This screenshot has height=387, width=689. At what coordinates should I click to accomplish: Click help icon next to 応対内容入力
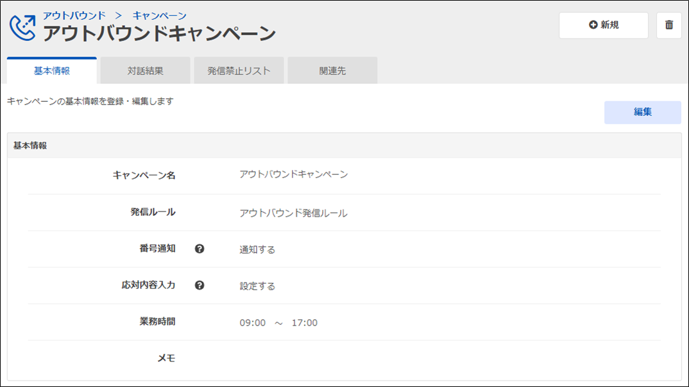[x=200, y=285]
